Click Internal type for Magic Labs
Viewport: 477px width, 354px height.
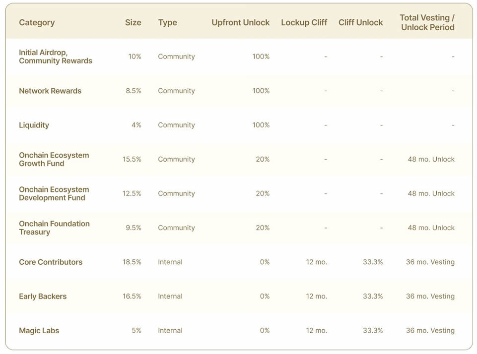pos(170,331)
